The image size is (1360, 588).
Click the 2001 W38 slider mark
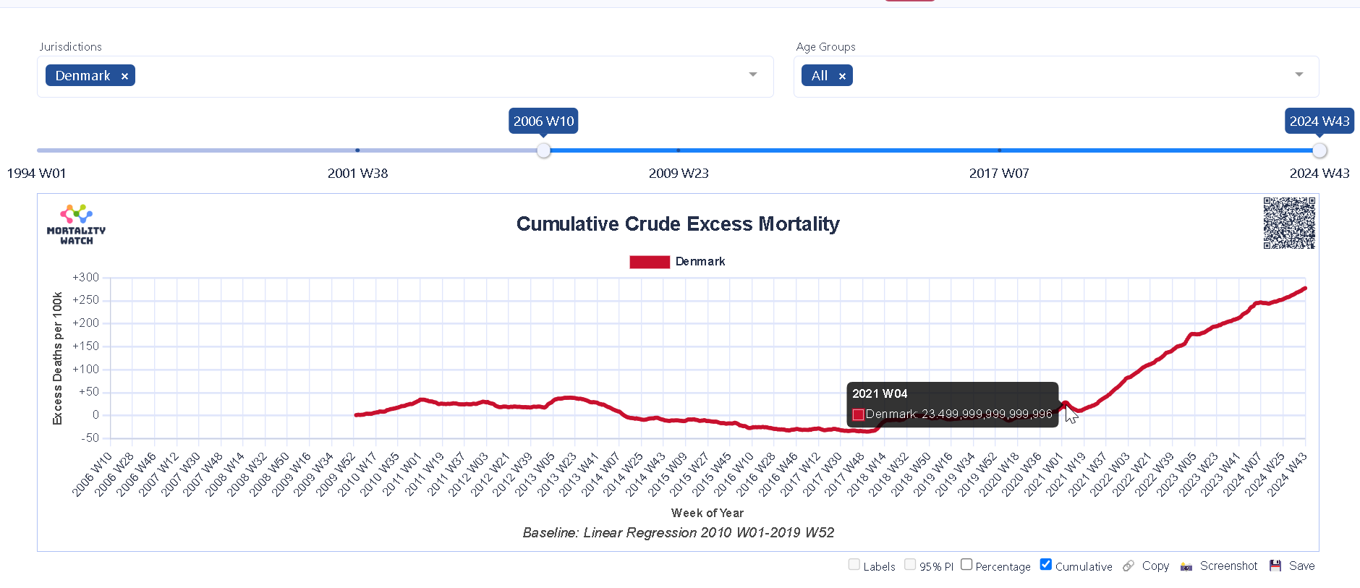357,150
